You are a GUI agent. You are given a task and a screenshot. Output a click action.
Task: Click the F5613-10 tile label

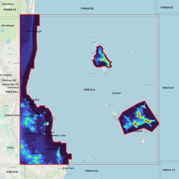tap(92, 171)
